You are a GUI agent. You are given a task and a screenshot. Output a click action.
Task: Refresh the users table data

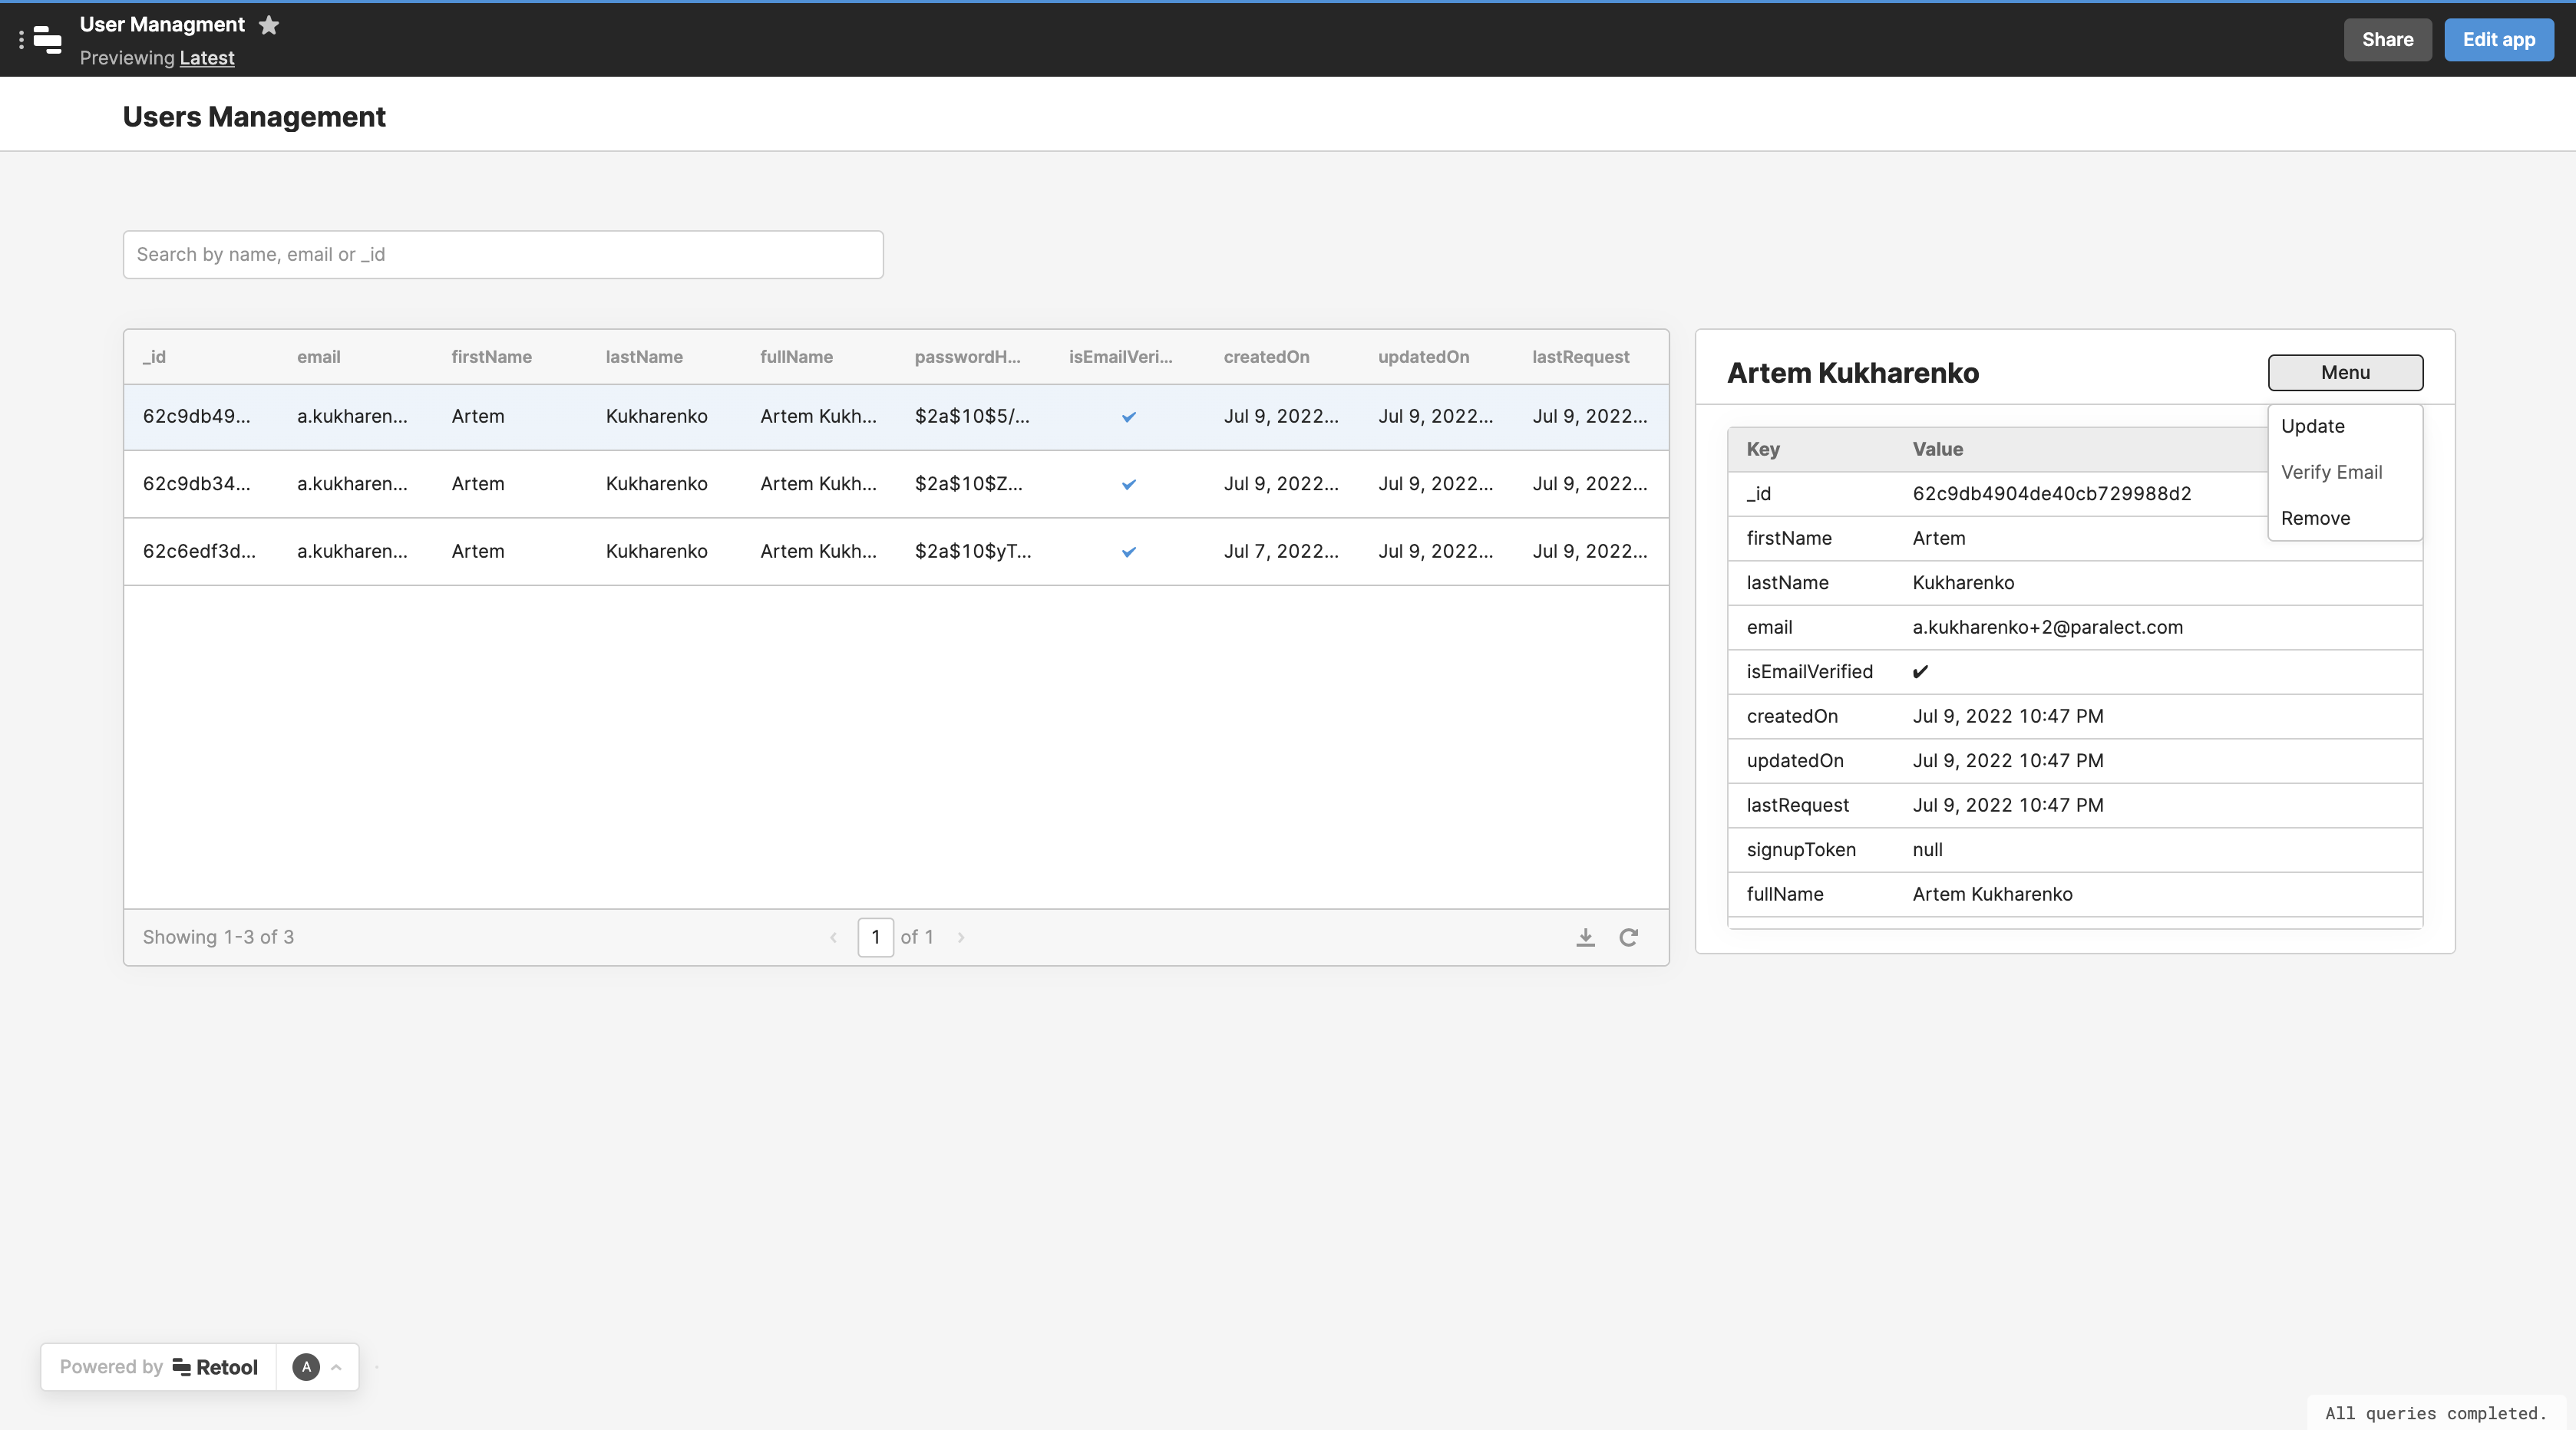[1628, 937]
